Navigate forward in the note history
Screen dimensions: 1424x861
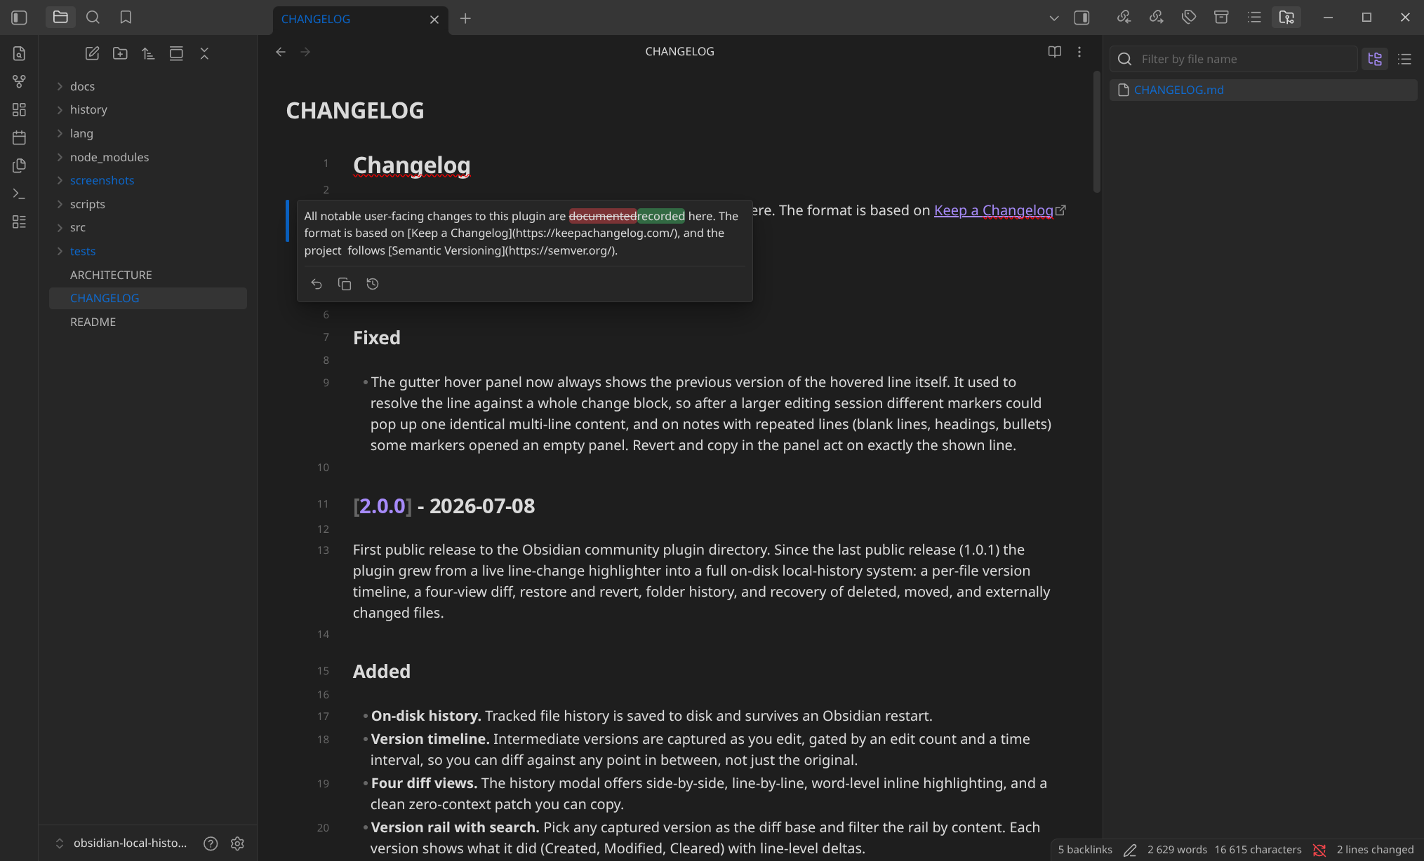pos(305,52)
